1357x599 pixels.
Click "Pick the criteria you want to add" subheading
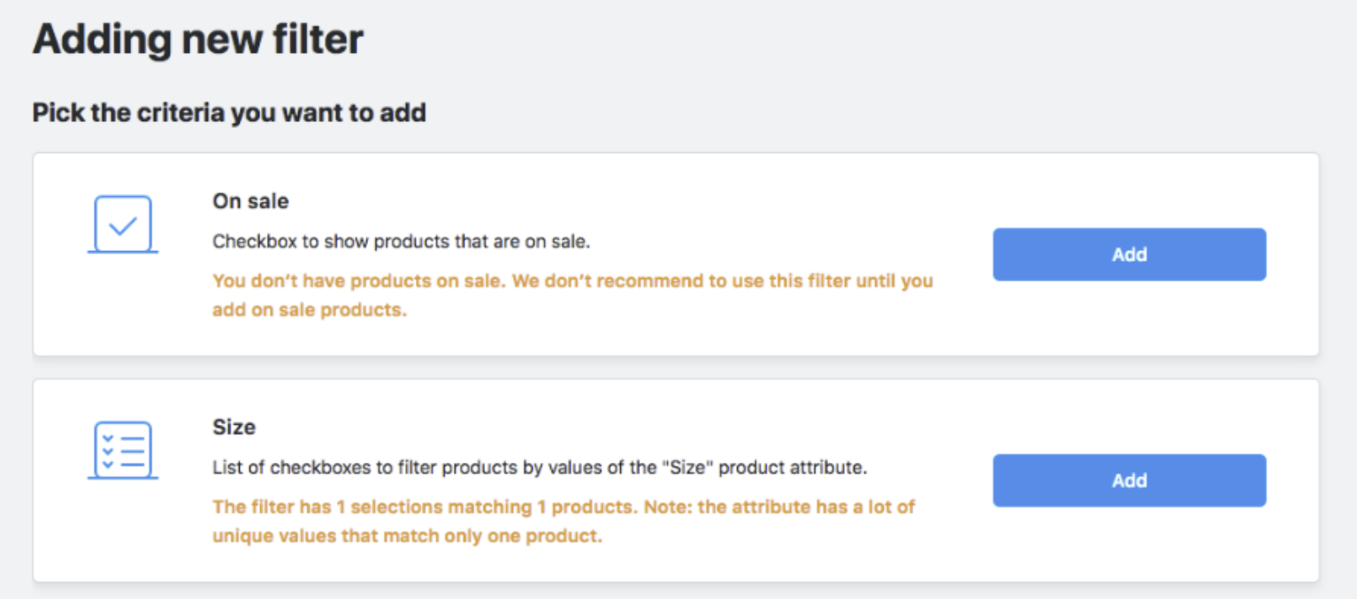[229, 113]
